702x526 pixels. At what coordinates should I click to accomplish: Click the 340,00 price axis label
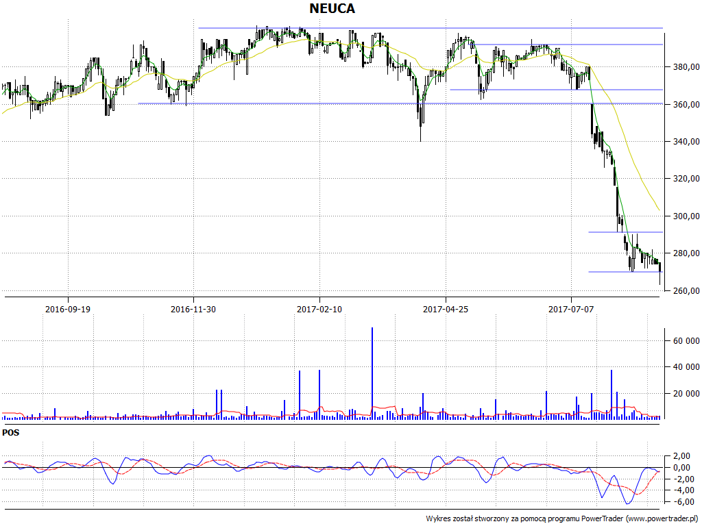[x=686, y=141]
